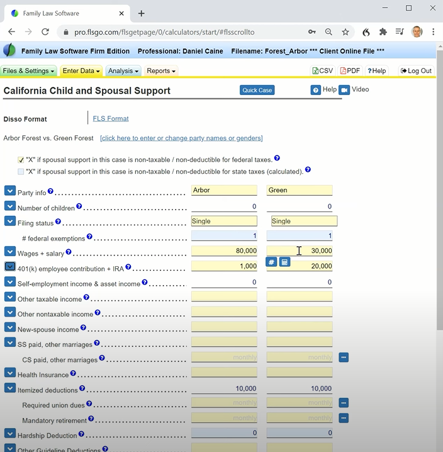The image size is (443, 452).
Task: Expand the Itemized deductions row
Action: click(10, 388)
